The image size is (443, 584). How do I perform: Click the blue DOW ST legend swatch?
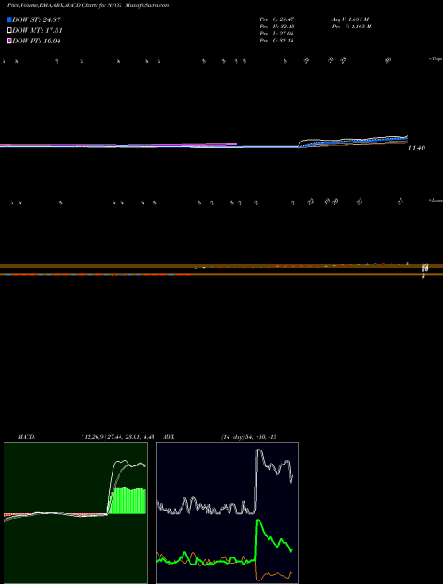pos(9,19)
